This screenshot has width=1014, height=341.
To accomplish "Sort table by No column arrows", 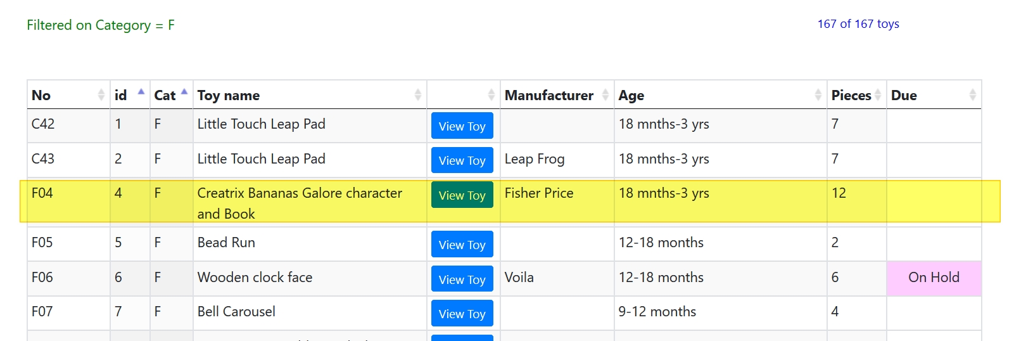I will (x=101, y=95).
